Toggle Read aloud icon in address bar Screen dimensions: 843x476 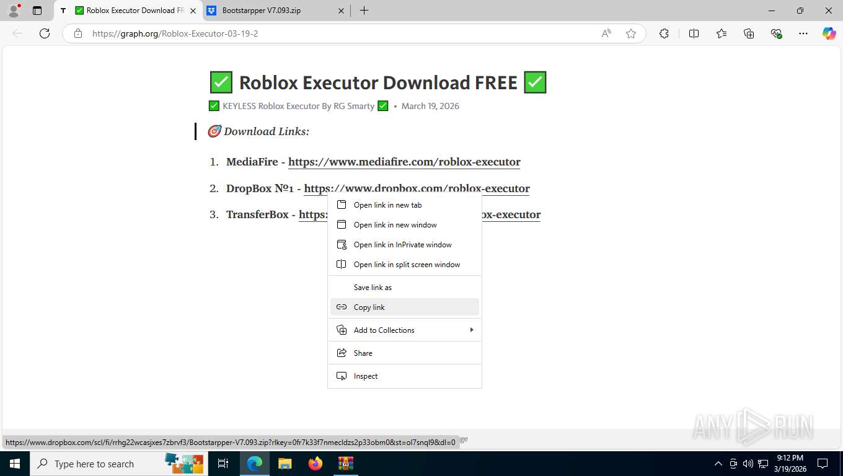coord(606,33)
